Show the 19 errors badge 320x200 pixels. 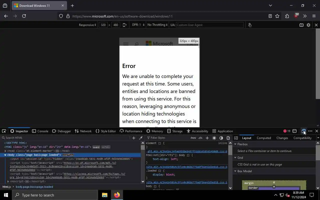pyautogui.click(x=287, y=131)
